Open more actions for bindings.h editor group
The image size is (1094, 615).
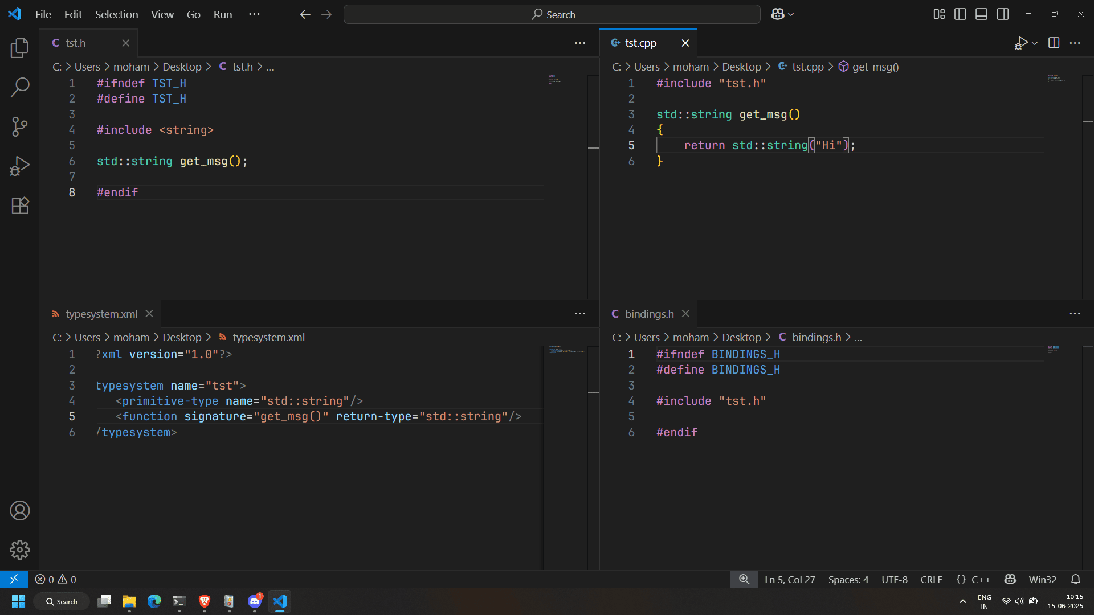click(1075, 314)
